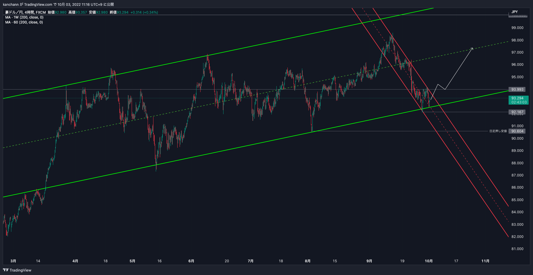This screenshot has width=533, height=275.
Task: Click the 87.000 price axis label
Action: (517, 175)
